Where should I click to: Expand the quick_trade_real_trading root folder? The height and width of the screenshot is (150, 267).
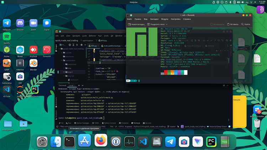click(59, 49)
